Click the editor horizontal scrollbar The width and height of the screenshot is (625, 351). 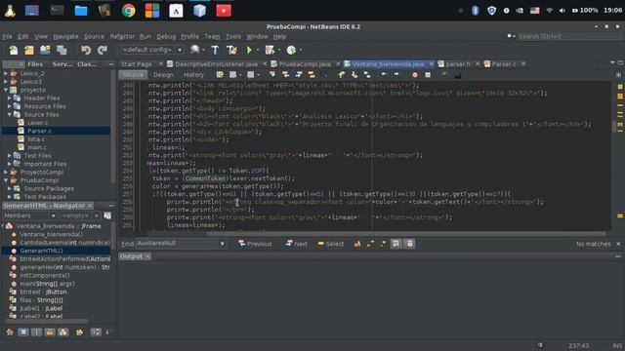pyautogui.click(x=406, y=234)
